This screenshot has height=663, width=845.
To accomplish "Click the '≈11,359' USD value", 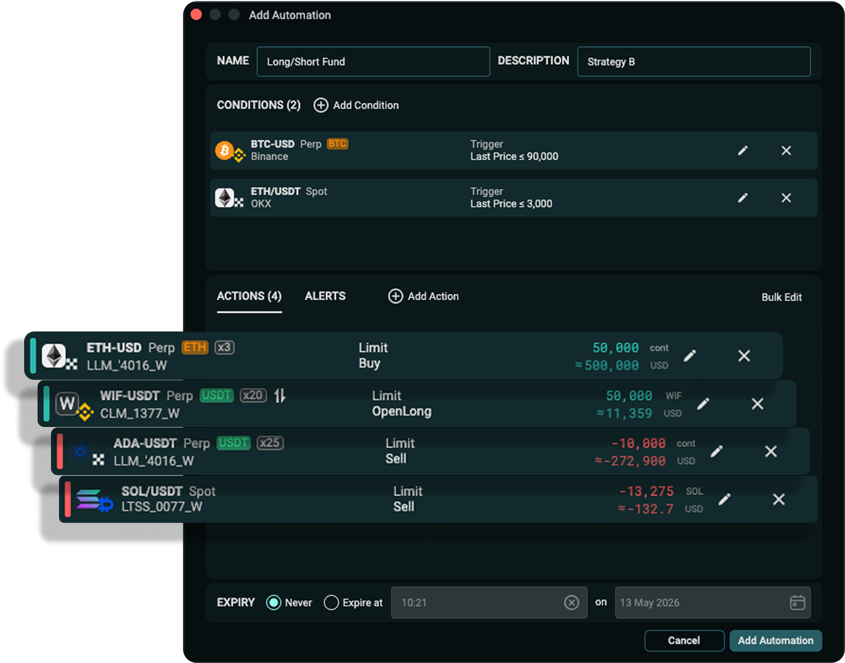I will 624,414.
